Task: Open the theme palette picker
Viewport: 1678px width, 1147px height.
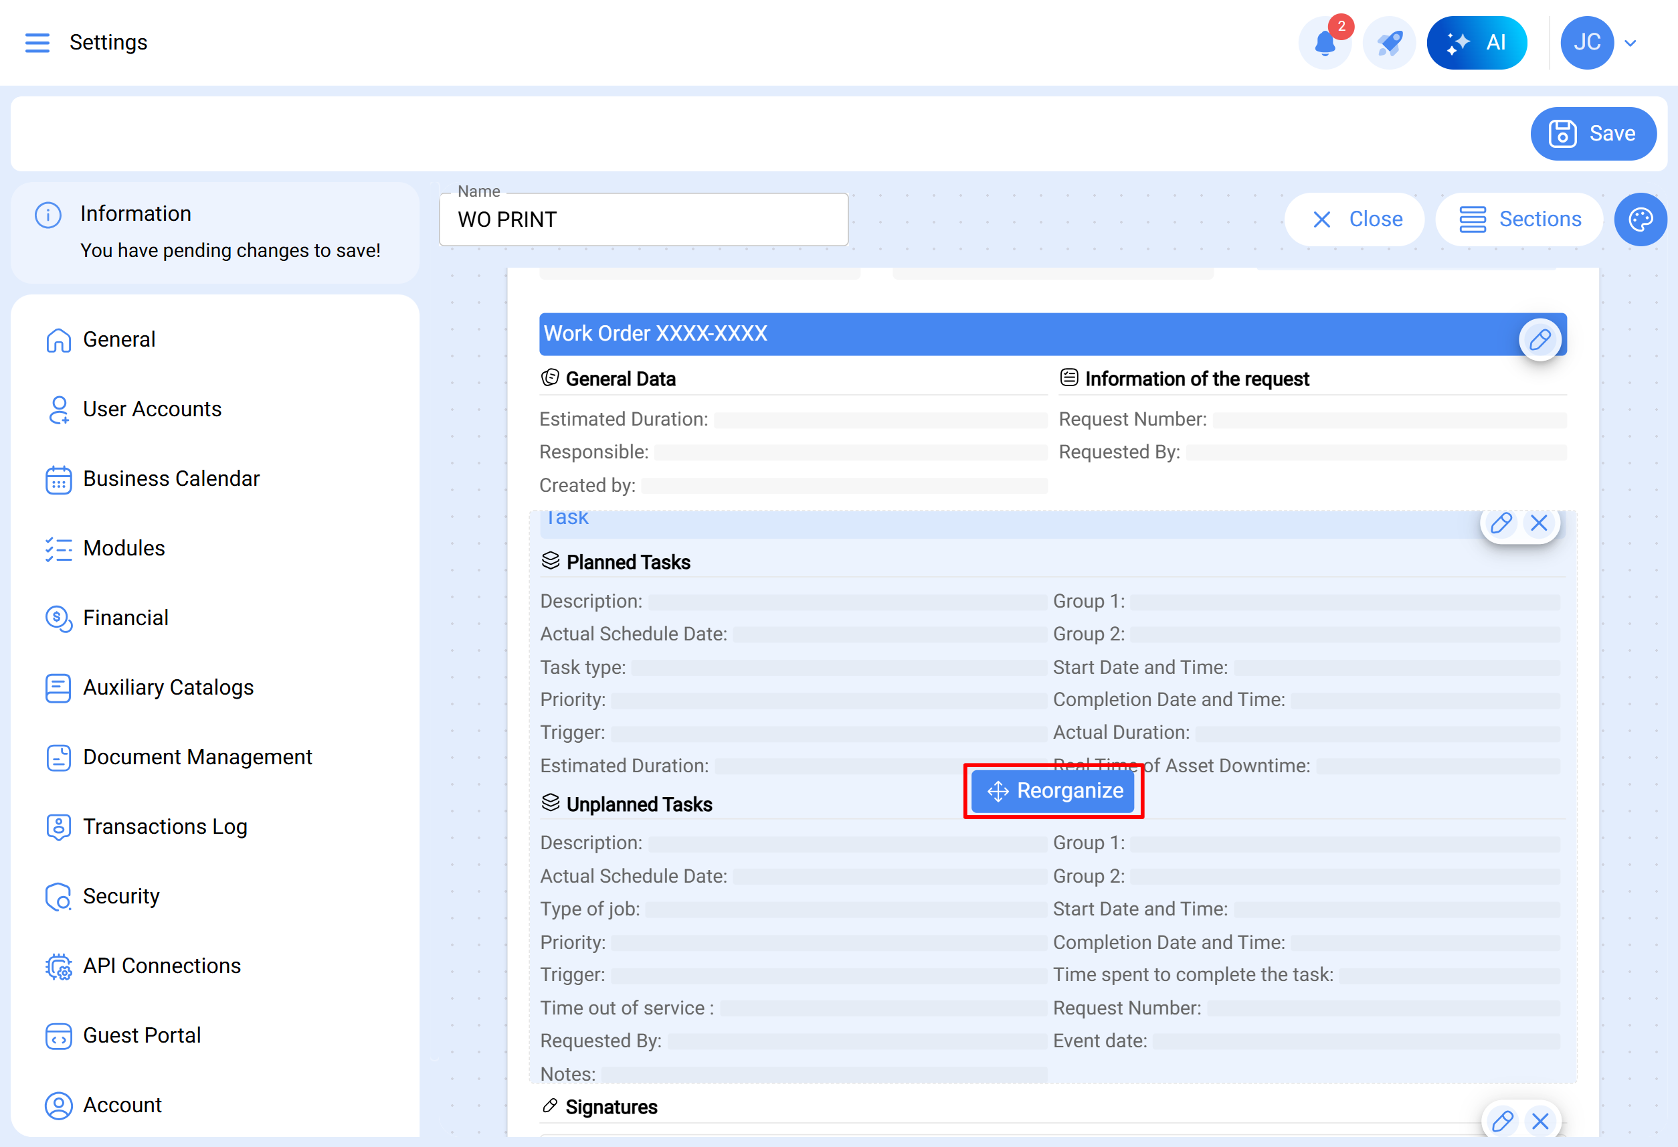Action: [1641, 219]
